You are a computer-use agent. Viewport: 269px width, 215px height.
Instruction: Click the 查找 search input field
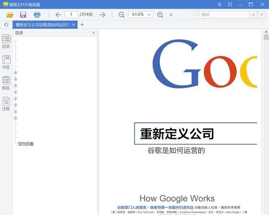222,15
